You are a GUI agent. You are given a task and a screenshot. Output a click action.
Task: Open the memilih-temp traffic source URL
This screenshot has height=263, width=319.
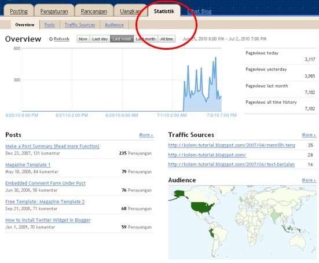click(x=232, y=145)
